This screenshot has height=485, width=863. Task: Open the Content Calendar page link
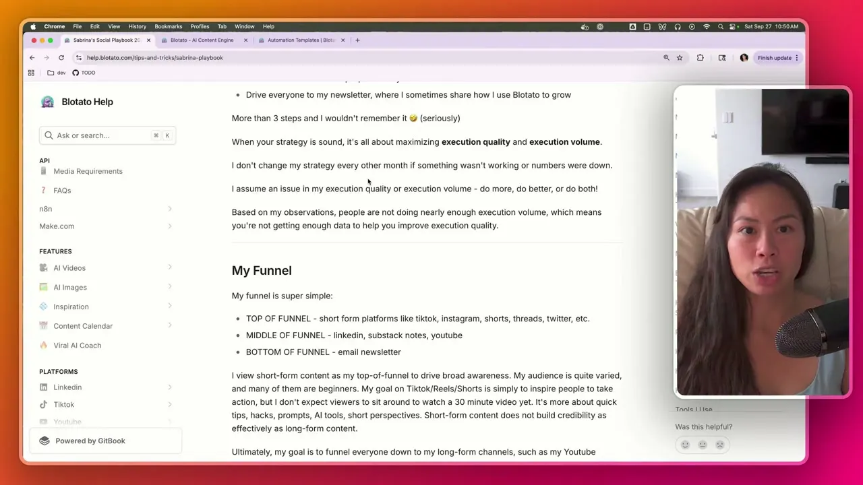click(83, 326)
